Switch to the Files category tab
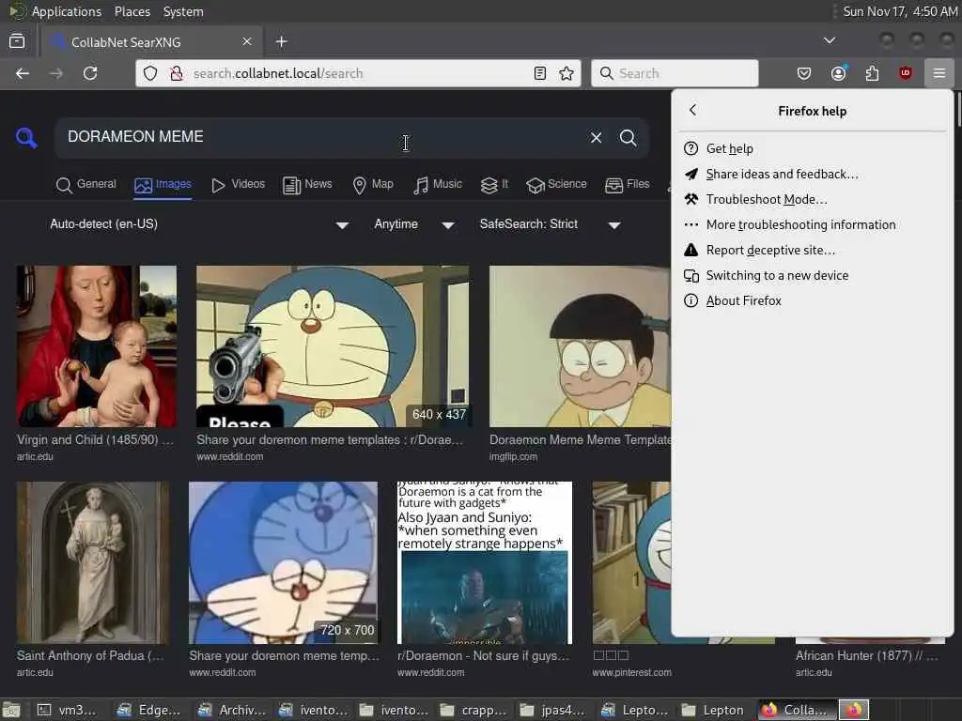 coord(627,185)
